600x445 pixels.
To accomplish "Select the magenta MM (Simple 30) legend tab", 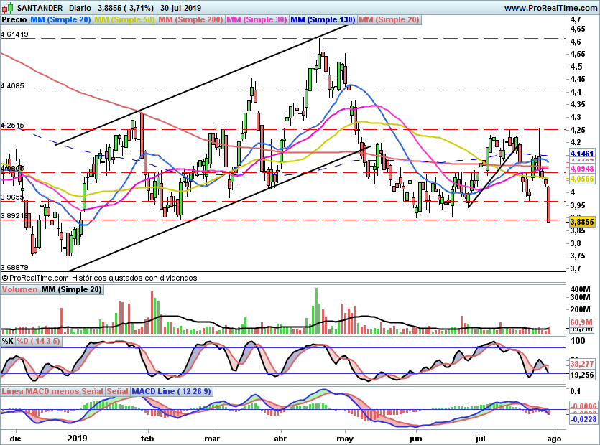I will (x=257, y=19).
